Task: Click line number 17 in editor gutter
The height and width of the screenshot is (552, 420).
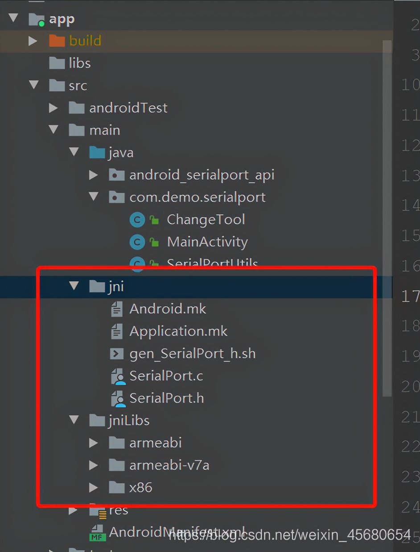Action: (410, 296)
